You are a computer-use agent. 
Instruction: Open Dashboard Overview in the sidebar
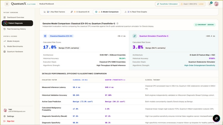pyautogui.click(x=17, y=17)
